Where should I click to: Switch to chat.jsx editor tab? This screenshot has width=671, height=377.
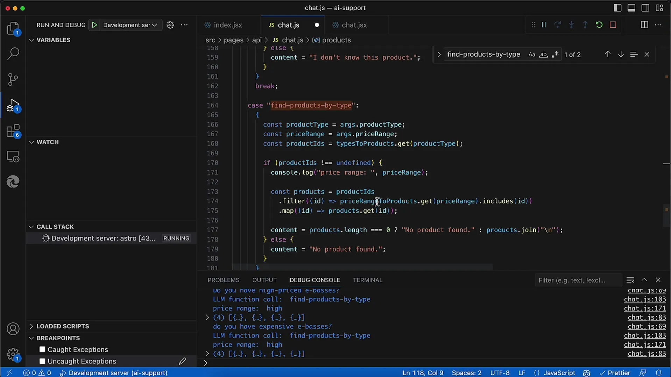click(x=354, y=25)
